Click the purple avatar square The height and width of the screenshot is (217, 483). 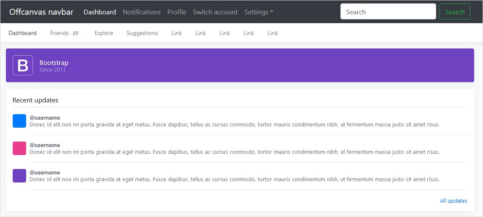(x=19, y=176)
